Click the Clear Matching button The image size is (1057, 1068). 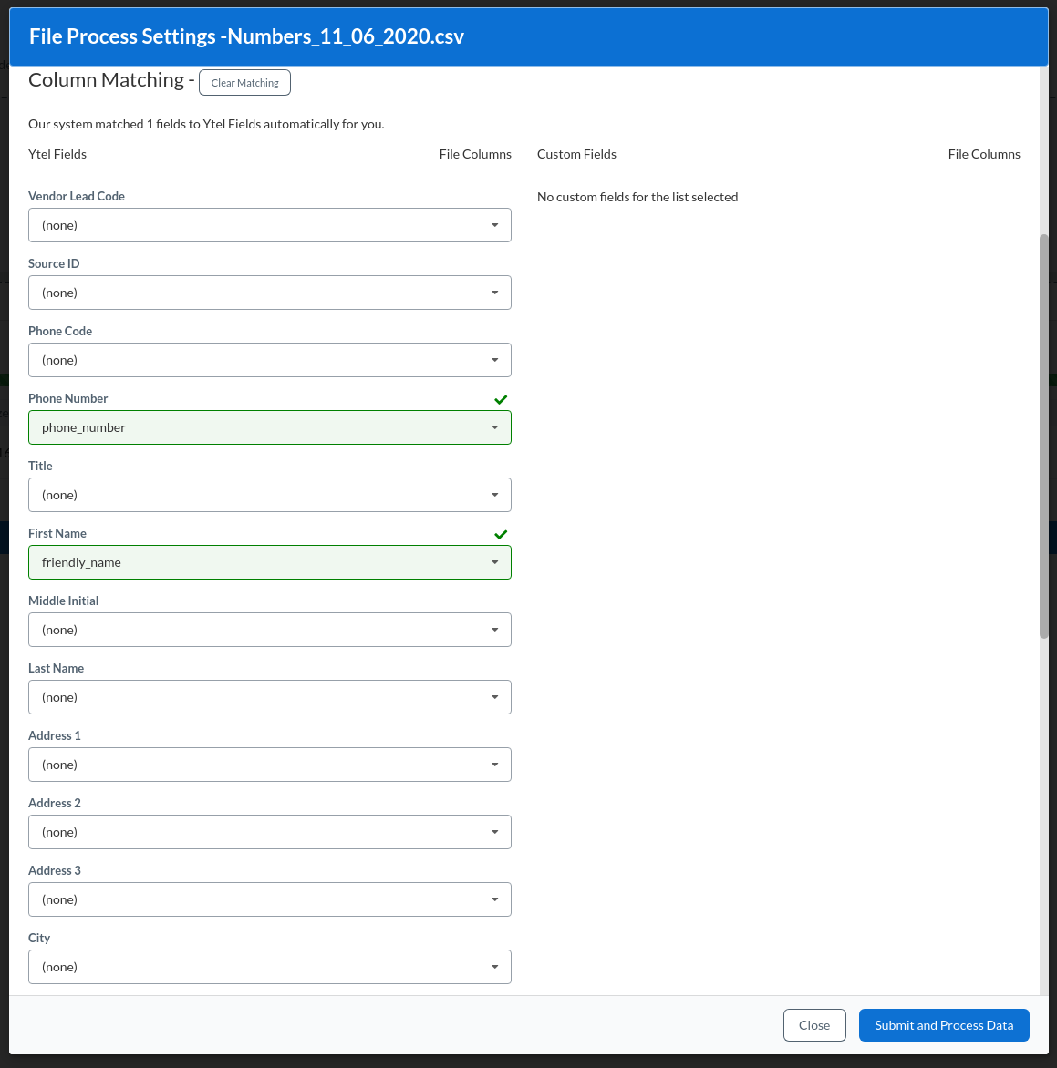[244, 82]
